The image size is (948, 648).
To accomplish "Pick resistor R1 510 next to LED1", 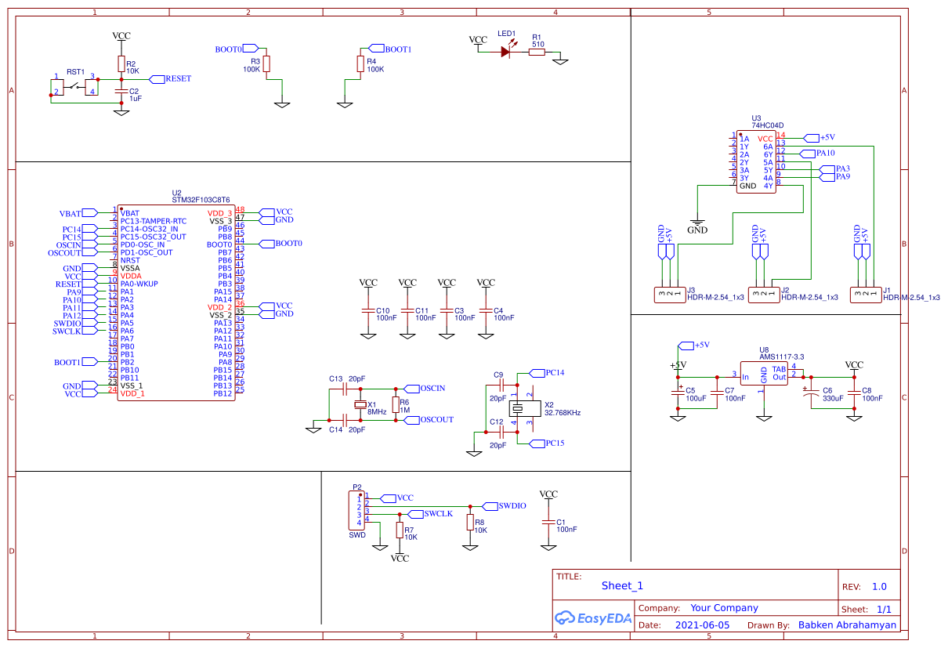I will click(537, 52).
